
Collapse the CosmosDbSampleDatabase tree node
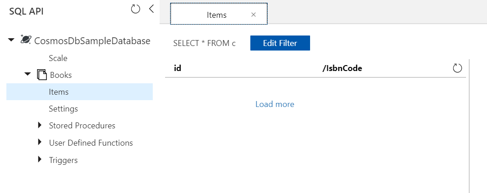(11, 40)
